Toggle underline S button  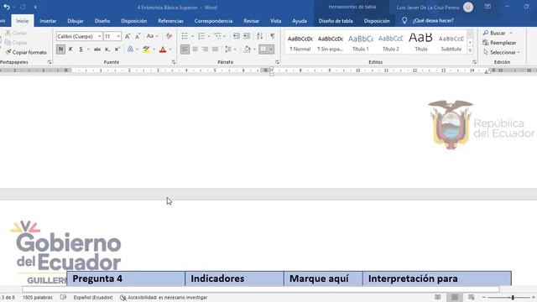pos(81,49)
